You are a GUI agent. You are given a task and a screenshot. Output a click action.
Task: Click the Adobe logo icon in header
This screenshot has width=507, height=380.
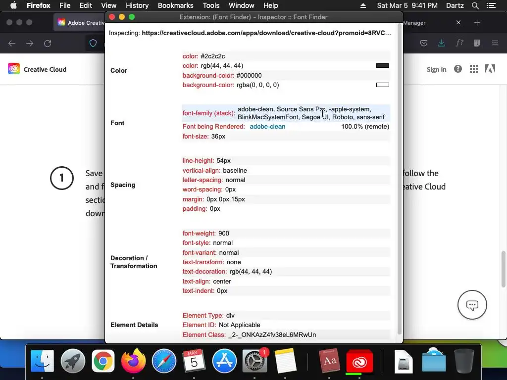tap(490, 69)
